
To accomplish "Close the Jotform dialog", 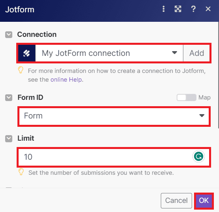I will point(208,9).
